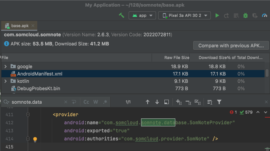This screenshot has width=270, height=151.
Task: Toggle Match Case (Cc) in search bar
Action: 87,102
